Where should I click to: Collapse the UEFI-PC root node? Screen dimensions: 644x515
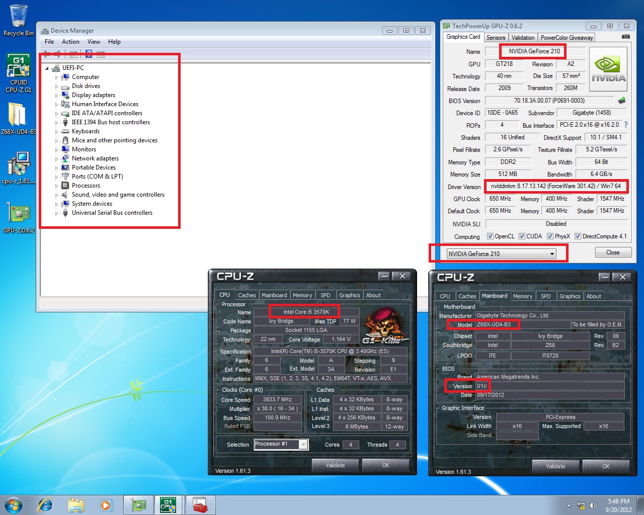coord(47,68)
